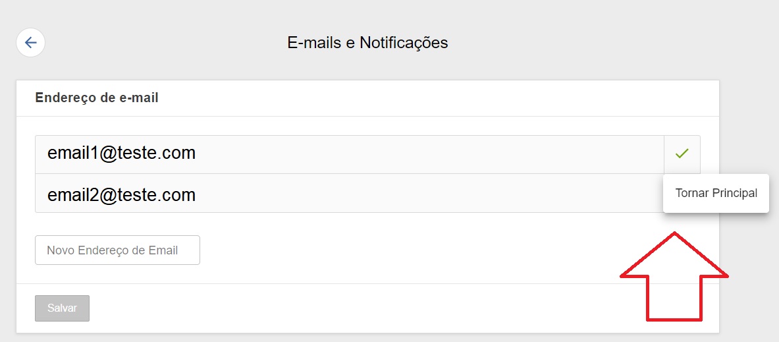Image resolution: width=779 pixels, height=342 pixels.
Task: Save the email address changes
Action: [62, 308]
